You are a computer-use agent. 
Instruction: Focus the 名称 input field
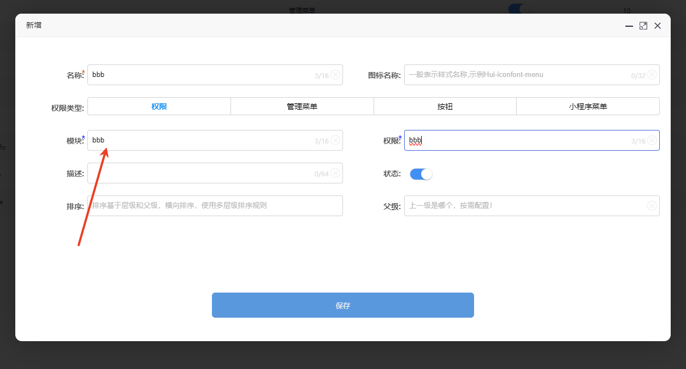[215, 75]
